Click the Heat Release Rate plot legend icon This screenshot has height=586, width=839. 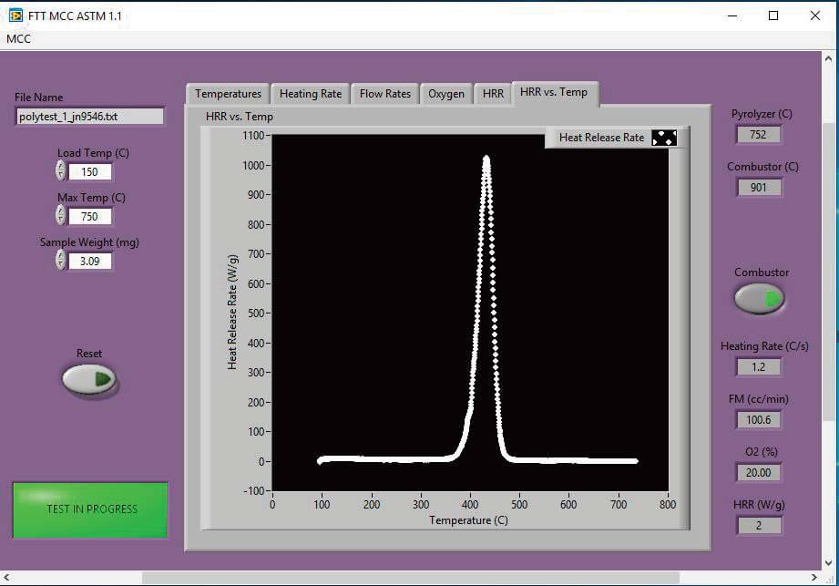point(664,138)
